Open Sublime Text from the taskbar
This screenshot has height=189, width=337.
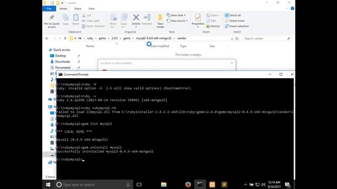(x=224, y=184)
